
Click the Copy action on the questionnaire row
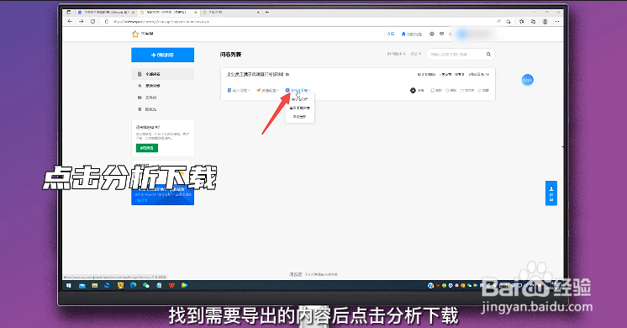pos(436,90)
